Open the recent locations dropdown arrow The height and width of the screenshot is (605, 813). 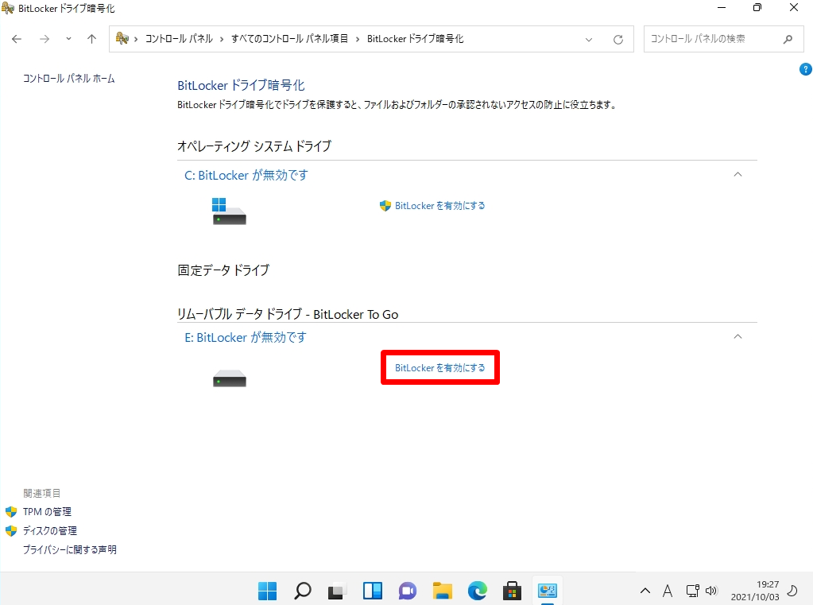click(68, 39)
